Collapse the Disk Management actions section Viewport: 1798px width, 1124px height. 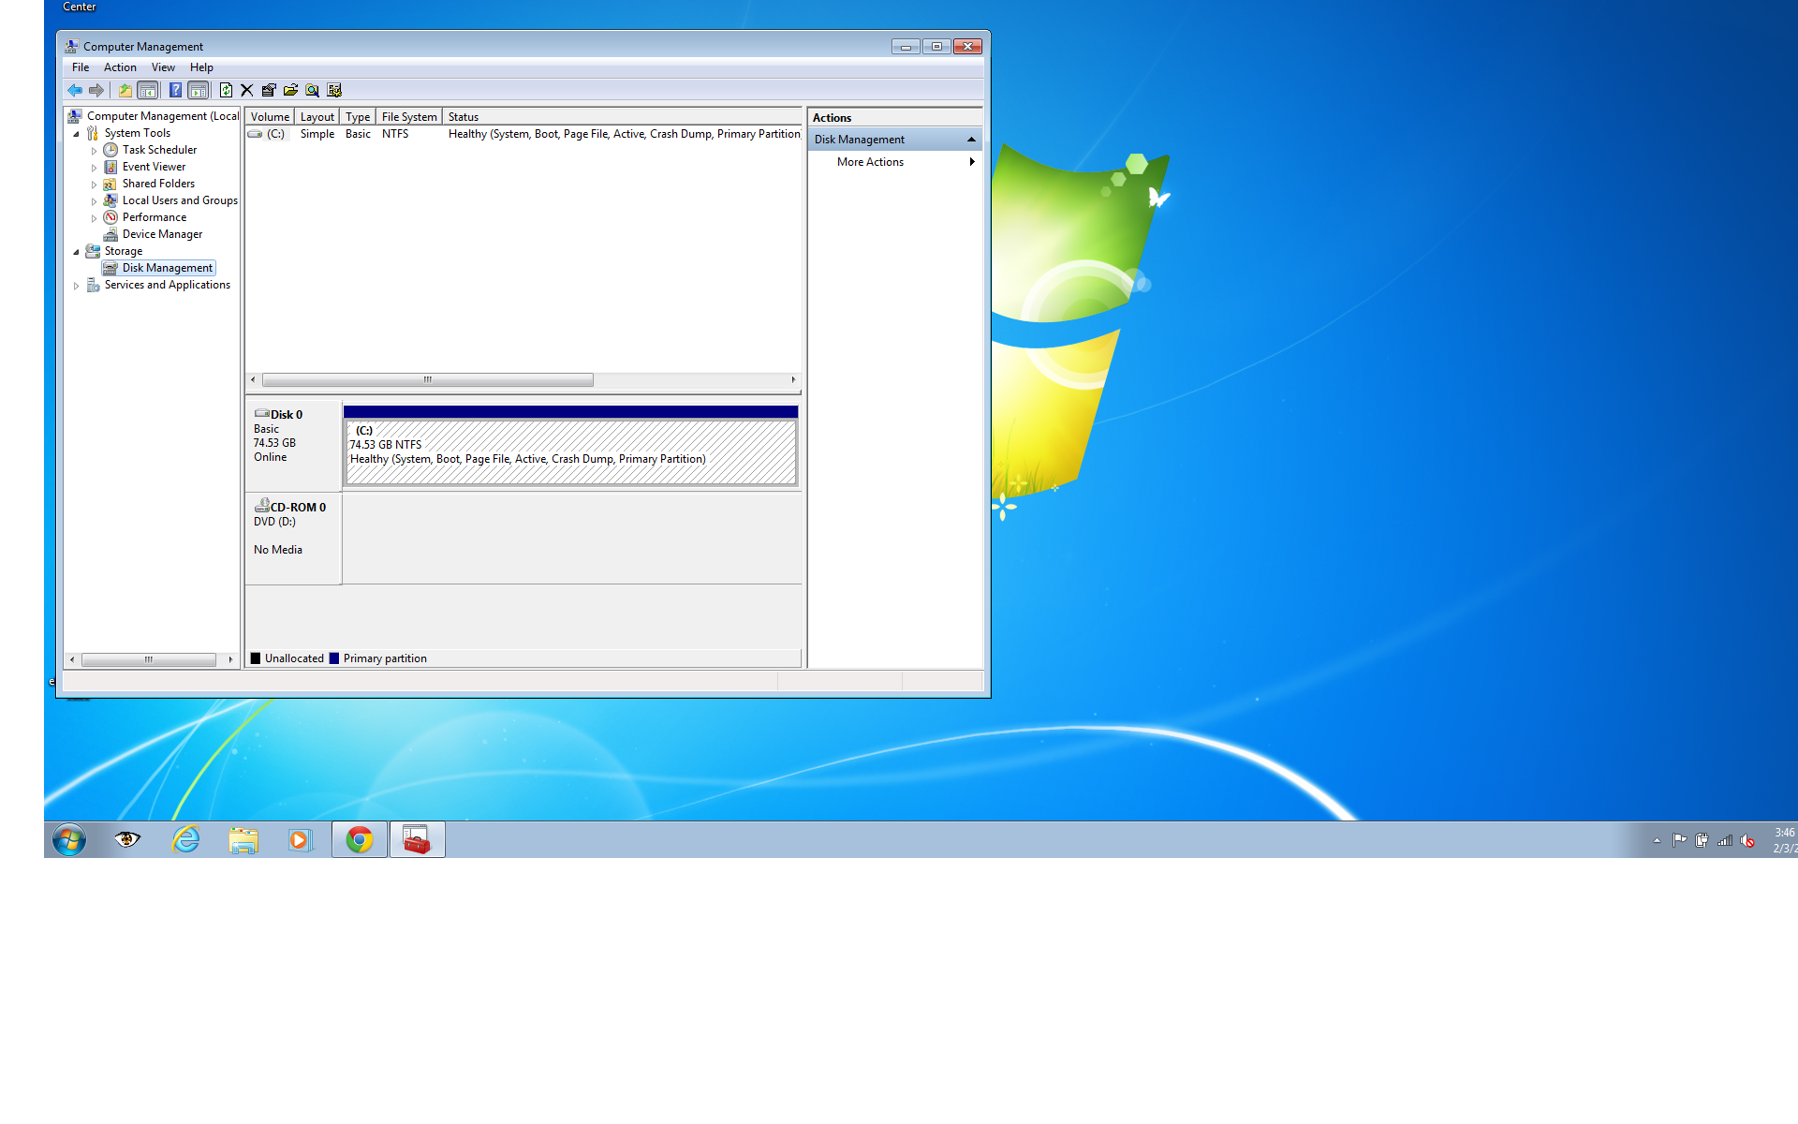tap(971, 140)
